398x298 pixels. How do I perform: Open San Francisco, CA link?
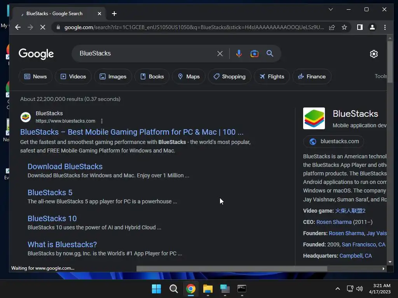[363, 244]
